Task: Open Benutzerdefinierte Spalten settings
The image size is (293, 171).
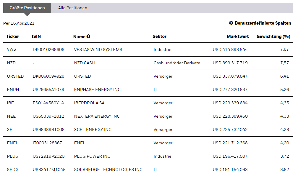Action: pyautogui.click(x=263, y=23)
